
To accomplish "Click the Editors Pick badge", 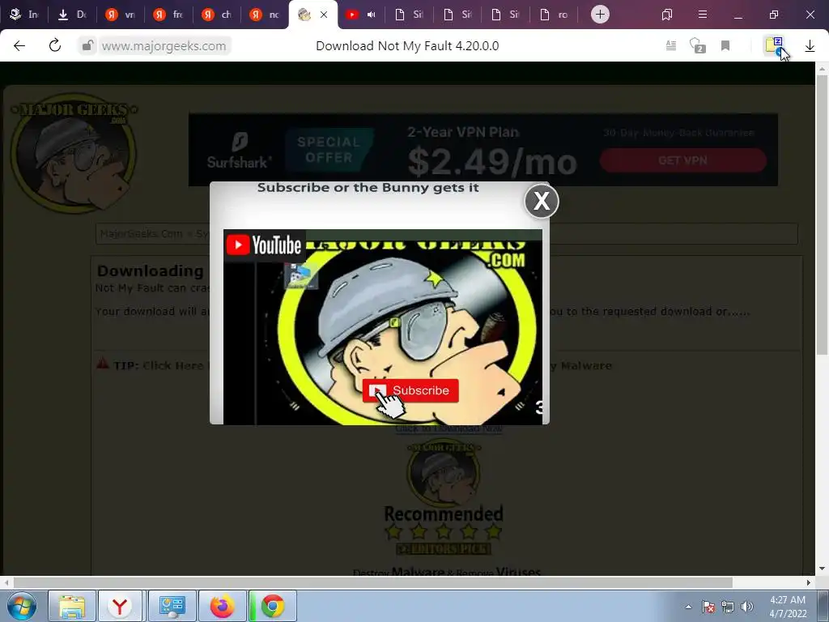I will pos(443,549).
